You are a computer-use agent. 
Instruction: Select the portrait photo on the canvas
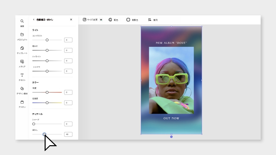tap(171, 80)
